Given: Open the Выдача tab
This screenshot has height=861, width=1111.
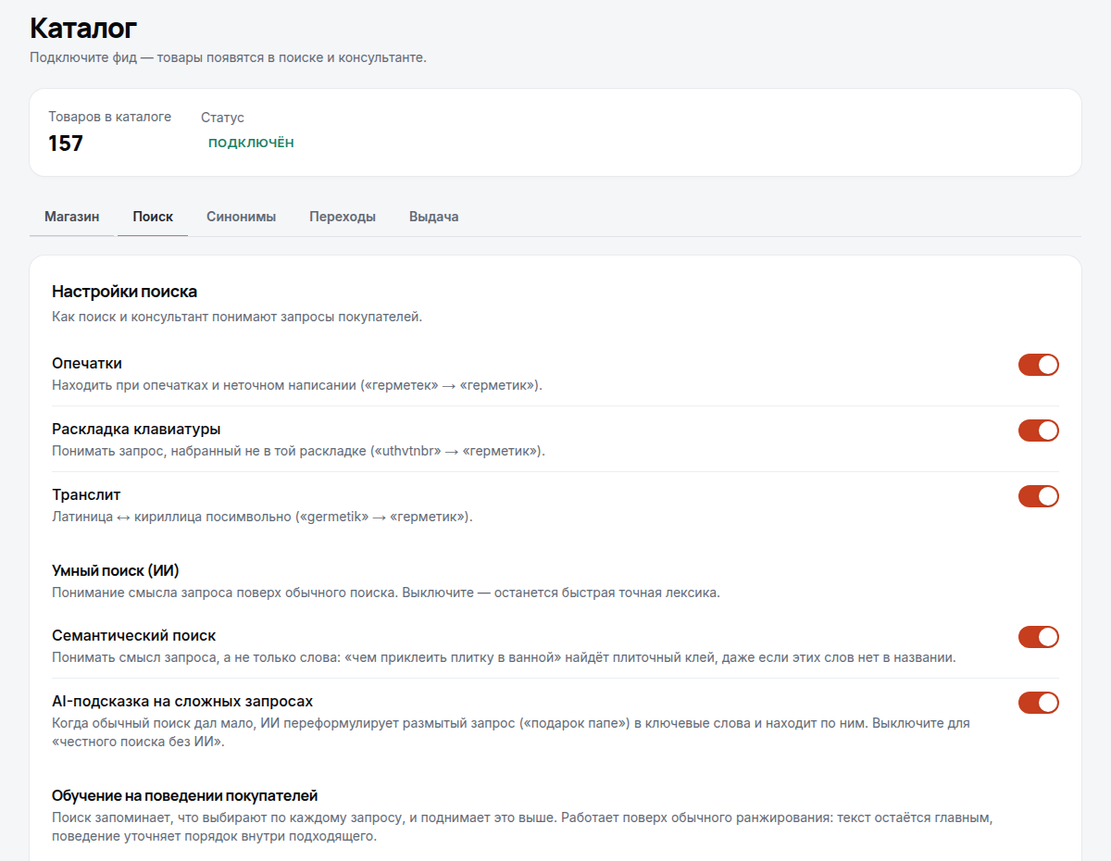Looking at the screenshot, I should [x=433, y=217].
